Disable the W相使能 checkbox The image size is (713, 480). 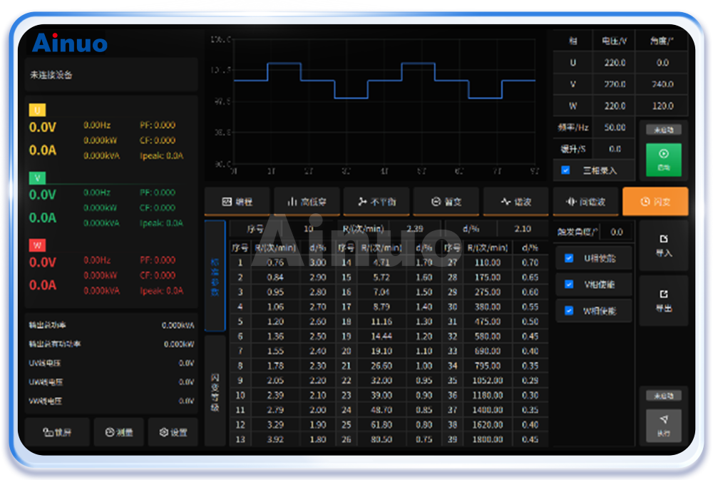(569, 311)
